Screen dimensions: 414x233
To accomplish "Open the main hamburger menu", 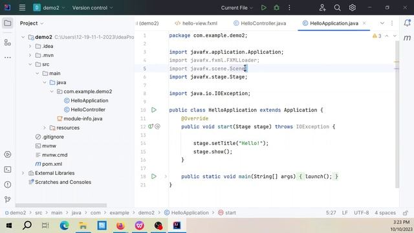I will [22, 8].
